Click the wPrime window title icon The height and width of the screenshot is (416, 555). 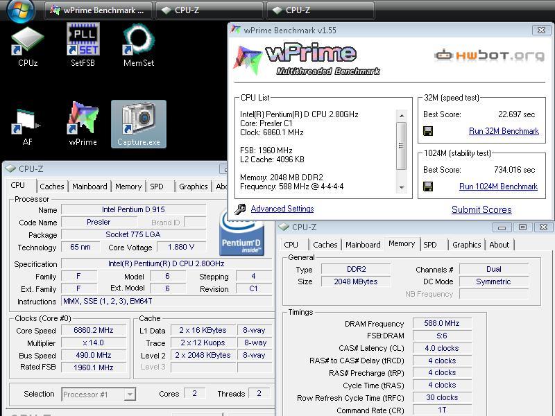[235, 30]
